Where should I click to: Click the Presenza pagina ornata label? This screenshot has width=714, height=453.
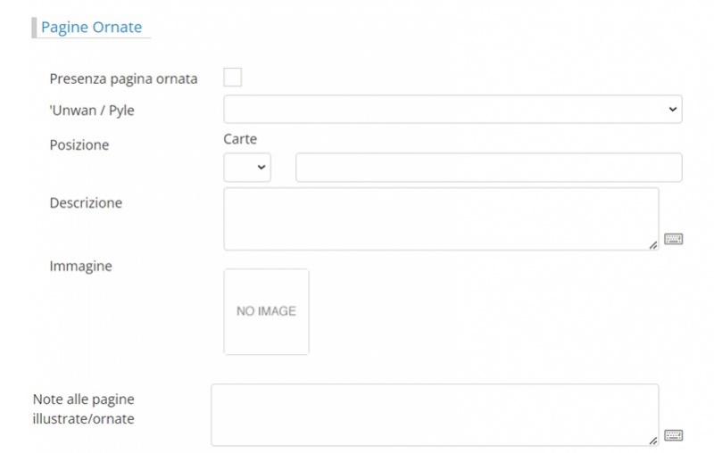[x=123, y=78]
